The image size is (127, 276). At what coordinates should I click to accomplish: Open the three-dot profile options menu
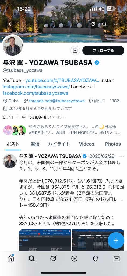[x=116, y=24]
